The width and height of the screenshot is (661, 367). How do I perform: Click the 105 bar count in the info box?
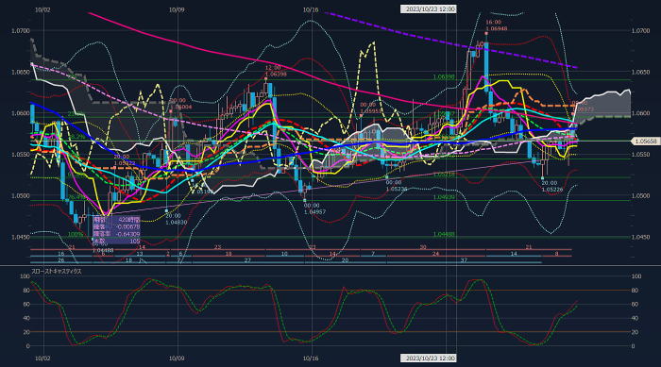point(135,241)
